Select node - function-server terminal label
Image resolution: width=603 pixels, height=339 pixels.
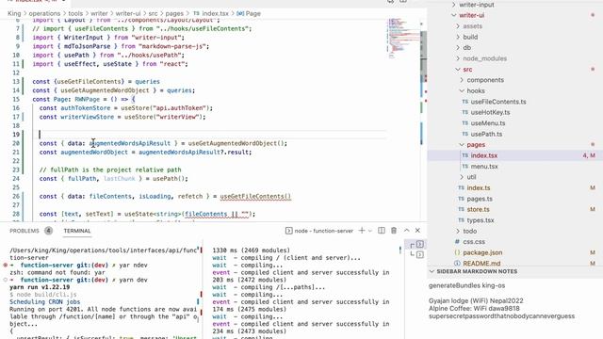[319, 231]
